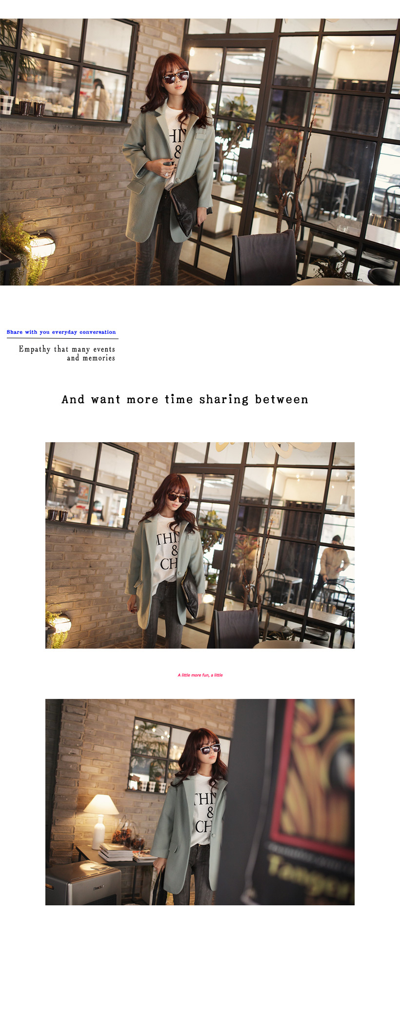The height and width of the screenshot is (1021, 400).
Task: Click the top photo of model by window
Action: [x=200, y=152]
